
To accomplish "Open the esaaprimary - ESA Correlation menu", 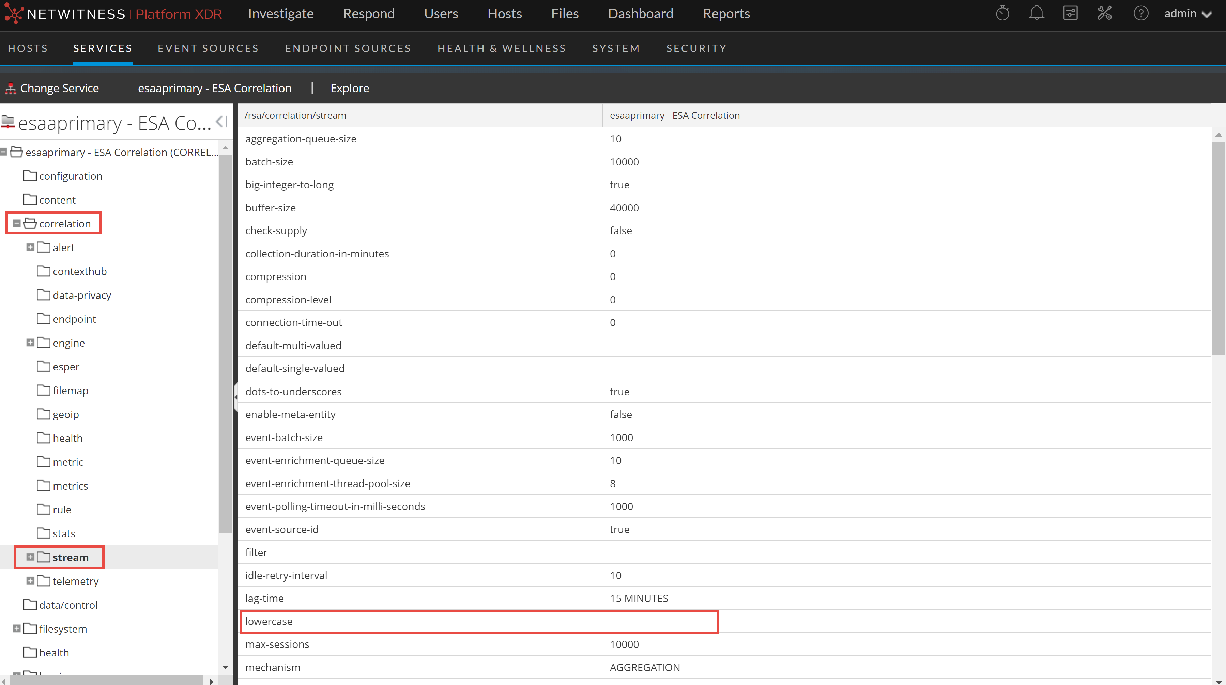I will (x=215, y=89).
